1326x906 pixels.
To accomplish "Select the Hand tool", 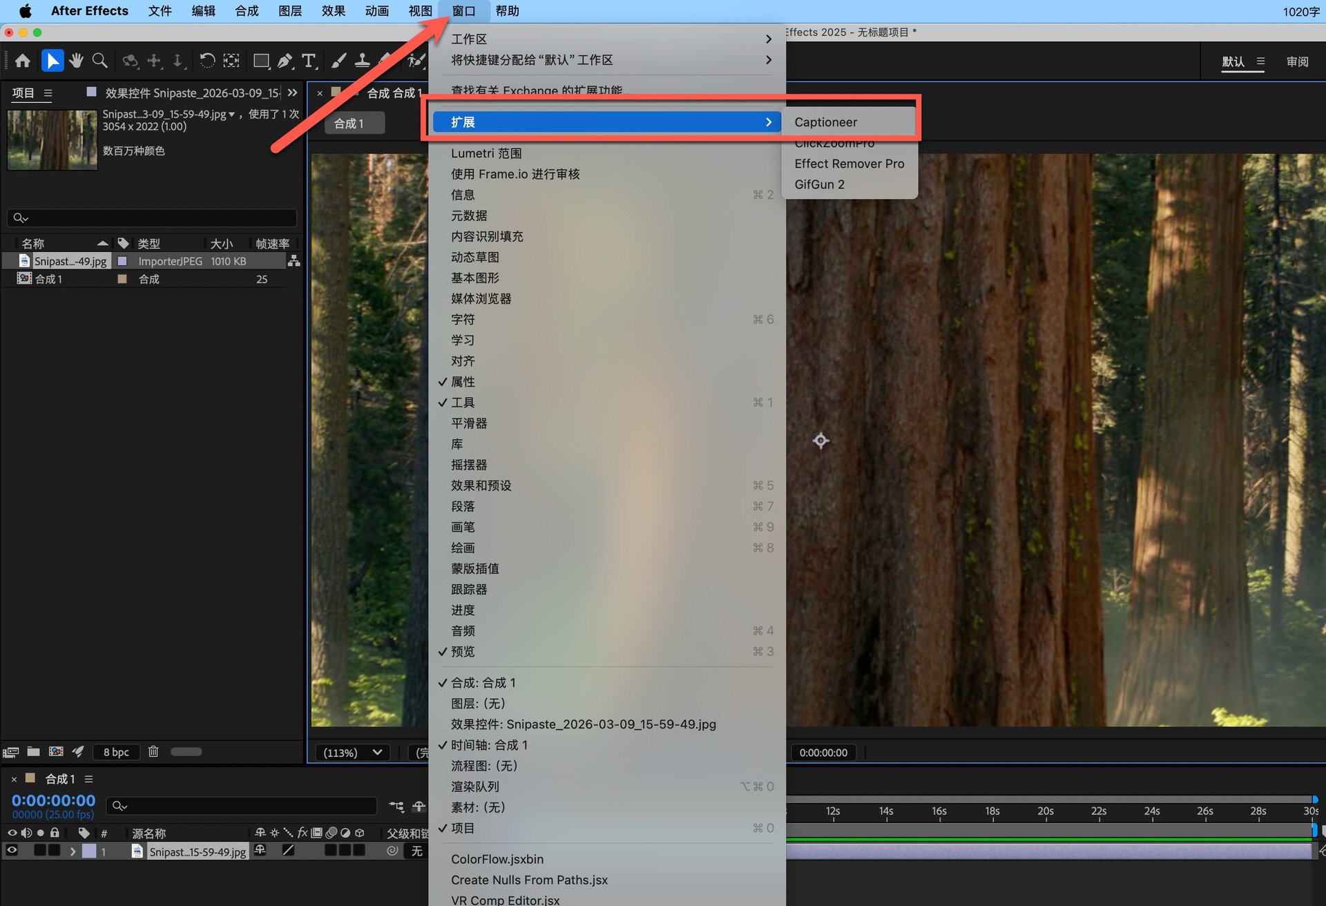I will (76, 61).
